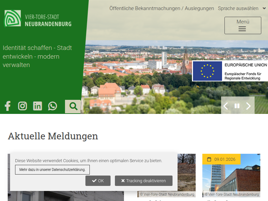Advance to the next slide arrow
The width and height of the screenshot is (268, 201).
pos(248,106)
